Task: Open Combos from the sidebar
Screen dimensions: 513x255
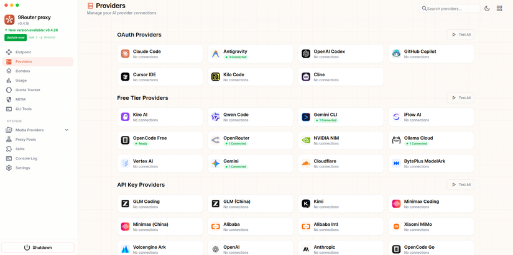Action: 38,71
